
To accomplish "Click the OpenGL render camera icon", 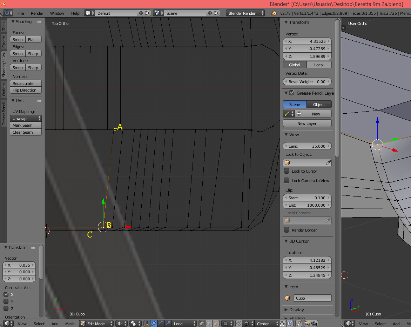I will click(x=307, y=323).
